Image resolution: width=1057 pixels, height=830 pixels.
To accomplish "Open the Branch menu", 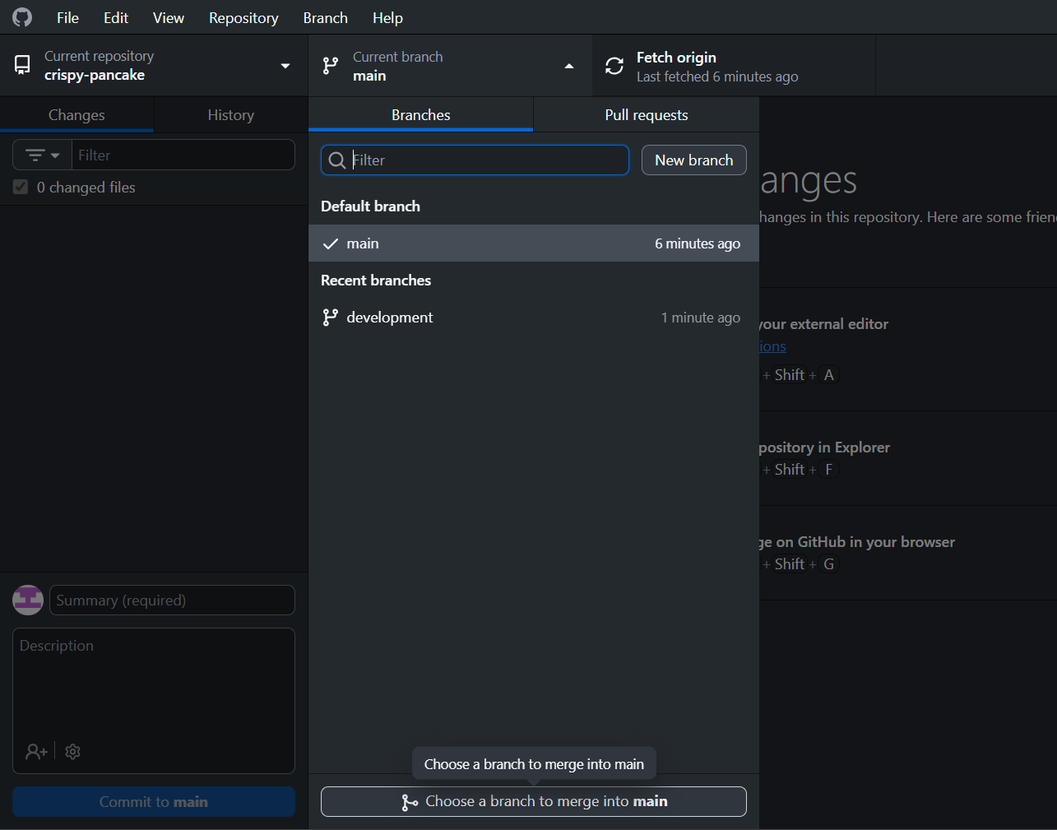I will 326,17.
